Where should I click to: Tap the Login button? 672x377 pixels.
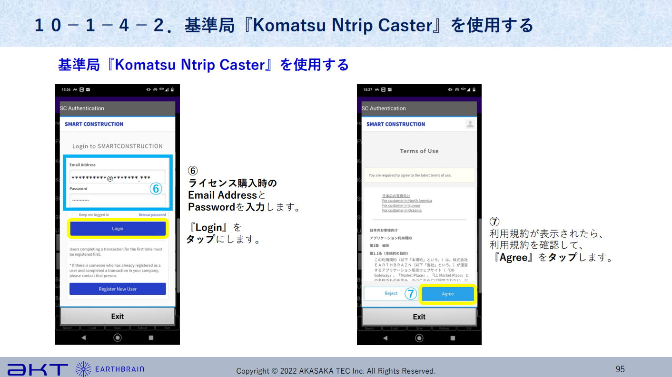[118, 229]
